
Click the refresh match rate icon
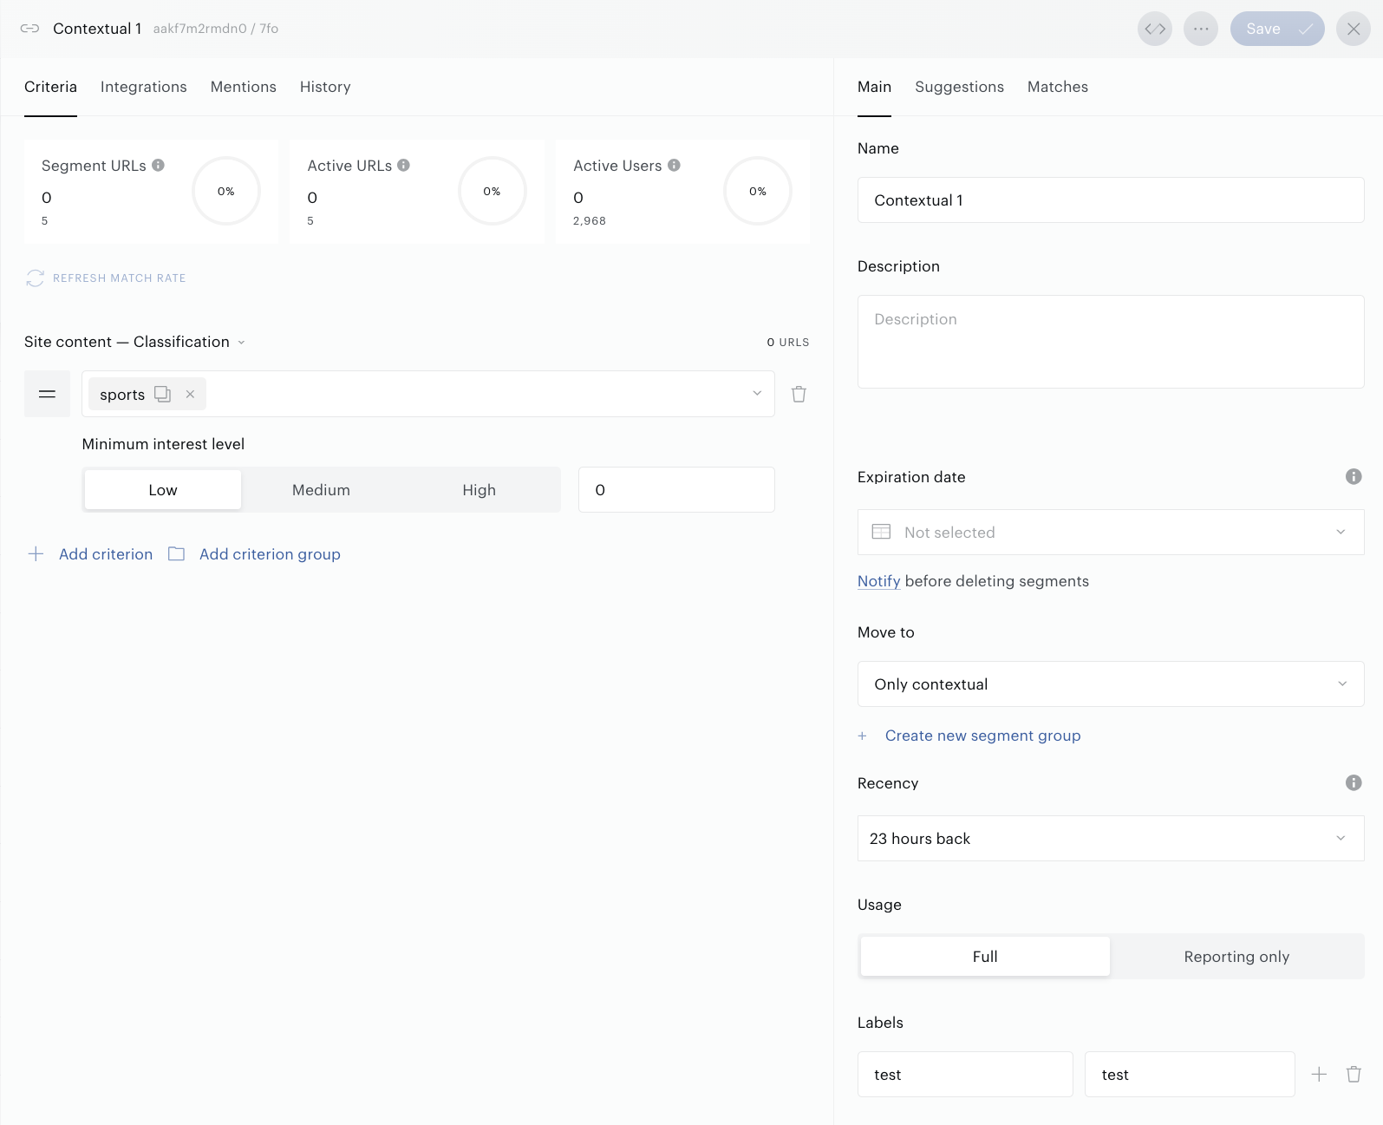coord(35,278)
